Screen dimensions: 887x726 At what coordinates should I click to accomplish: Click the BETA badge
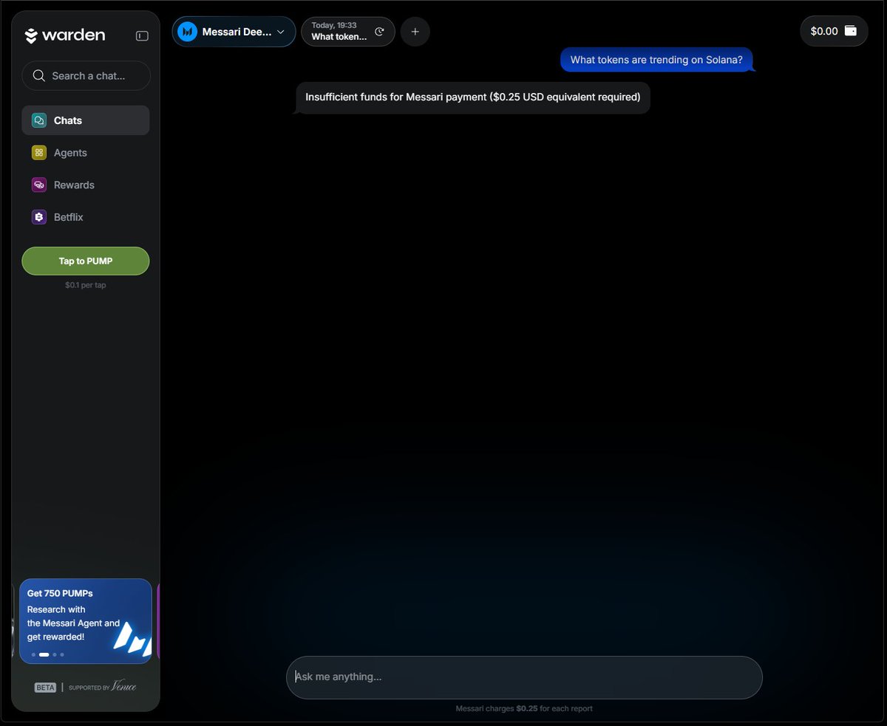(x=45, y=687)
